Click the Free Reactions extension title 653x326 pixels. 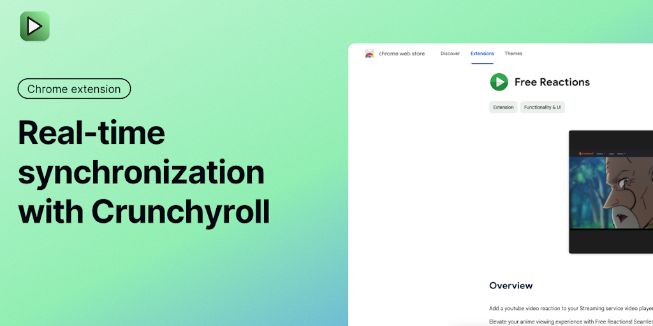(x=552, y=82)
